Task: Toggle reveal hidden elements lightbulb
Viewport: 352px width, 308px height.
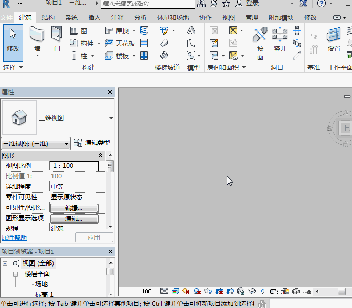Action: click(263, 291)
